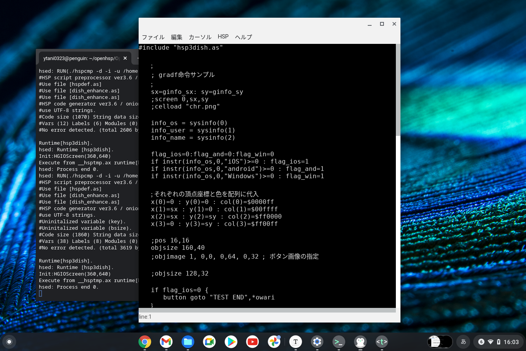Click the editor vertical scrollbar thumb
526x351 pixels.
398,90
